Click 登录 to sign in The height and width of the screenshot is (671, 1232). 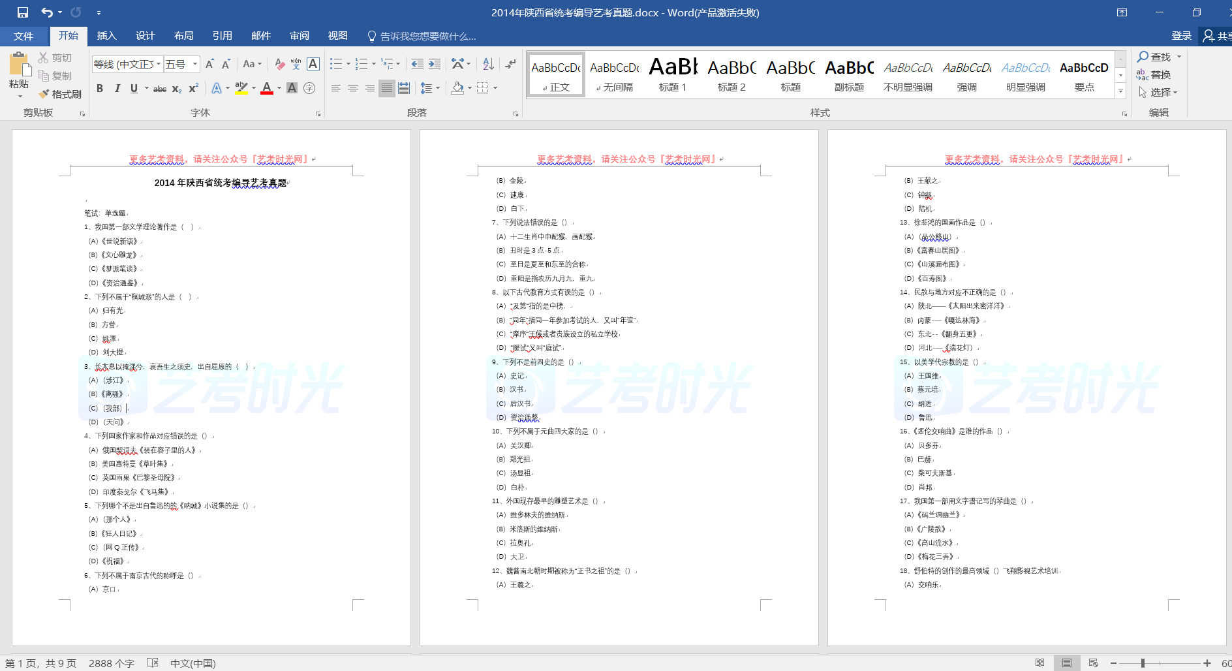tap(1181, 36)
